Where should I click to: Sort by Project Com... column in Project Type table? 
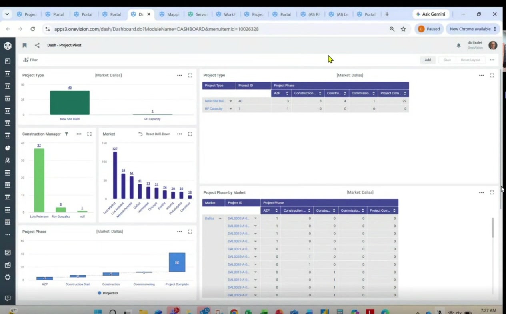[405, 93]
